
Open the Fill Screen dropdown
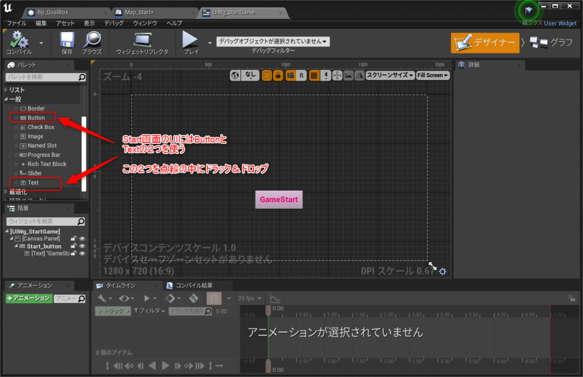tap(433, 75)
